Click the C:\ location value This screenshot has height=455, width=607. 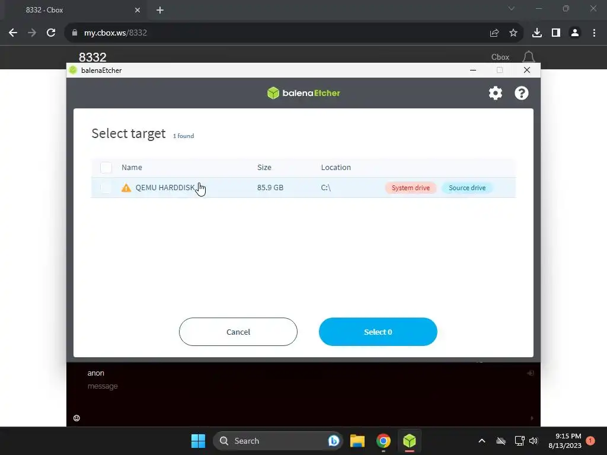325,188
